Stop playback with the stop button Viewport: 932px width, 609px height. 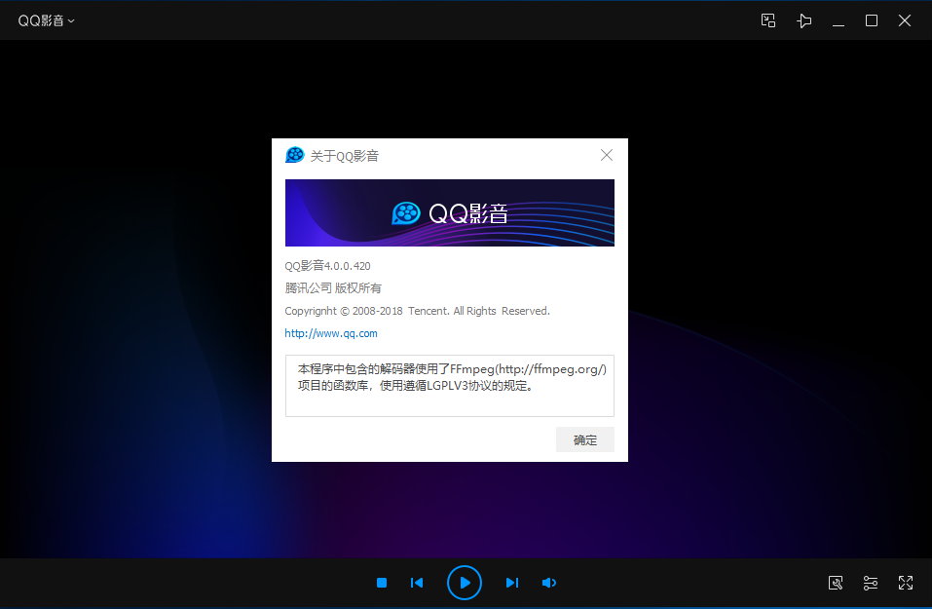pyautogui.click(x=382, y=583)
